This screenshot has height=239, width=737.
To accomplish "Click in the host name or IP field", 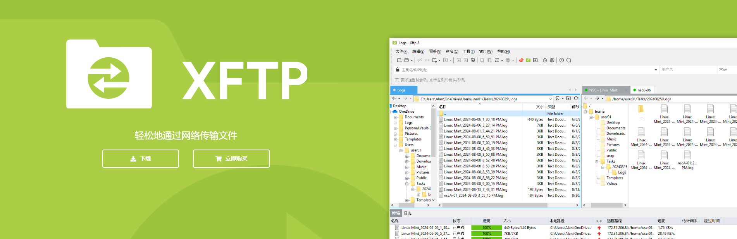I will [527, 70].
